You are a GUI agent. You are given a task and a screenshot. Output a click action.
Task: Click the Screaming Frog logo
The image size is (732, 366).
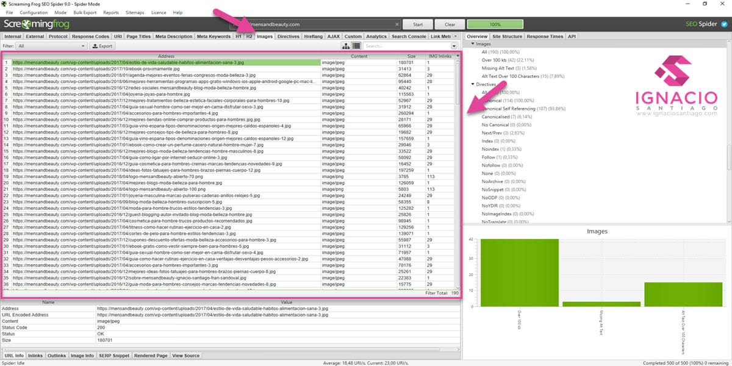tap(36, 24)
